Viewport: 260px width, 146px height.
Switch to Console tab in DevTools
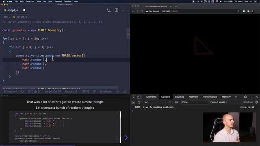(x=165, y=97)
